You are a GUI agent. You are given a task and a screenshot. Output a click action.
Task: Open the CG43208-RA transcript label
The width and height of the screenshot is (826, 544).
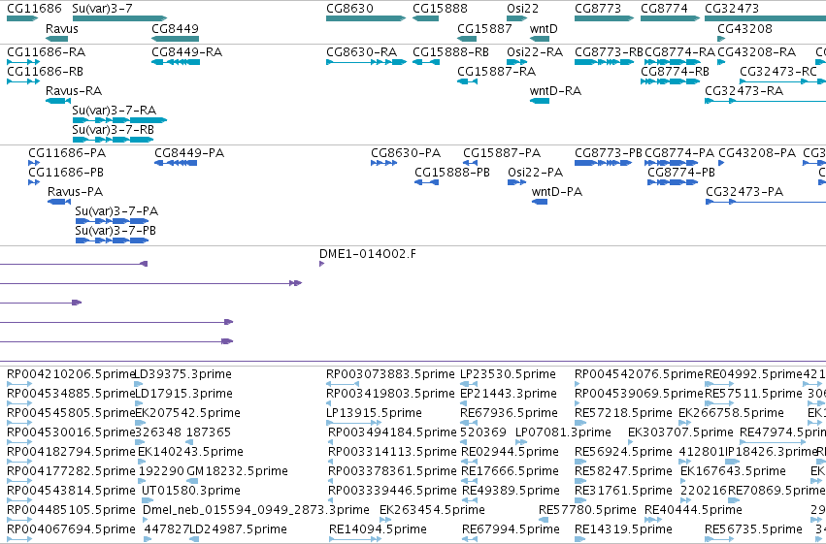pyautogui.click(x=756, y=52)
